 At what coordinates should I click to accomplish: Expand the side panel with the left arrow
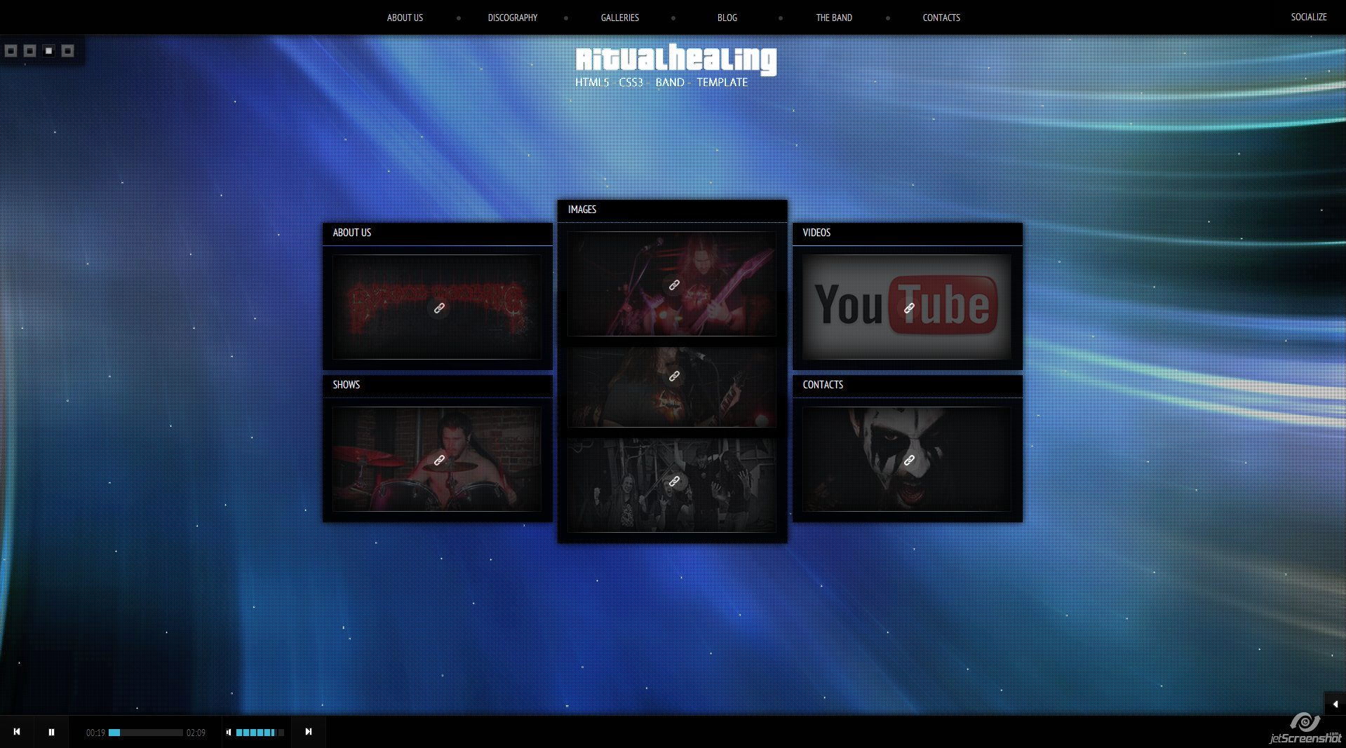[1335, 704]
